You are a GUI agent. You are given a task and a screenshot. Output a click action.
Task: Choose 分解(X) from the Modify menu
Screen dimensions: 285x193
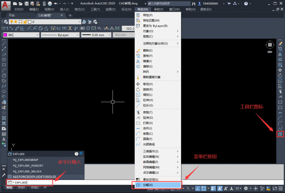(x=158, y=185)
